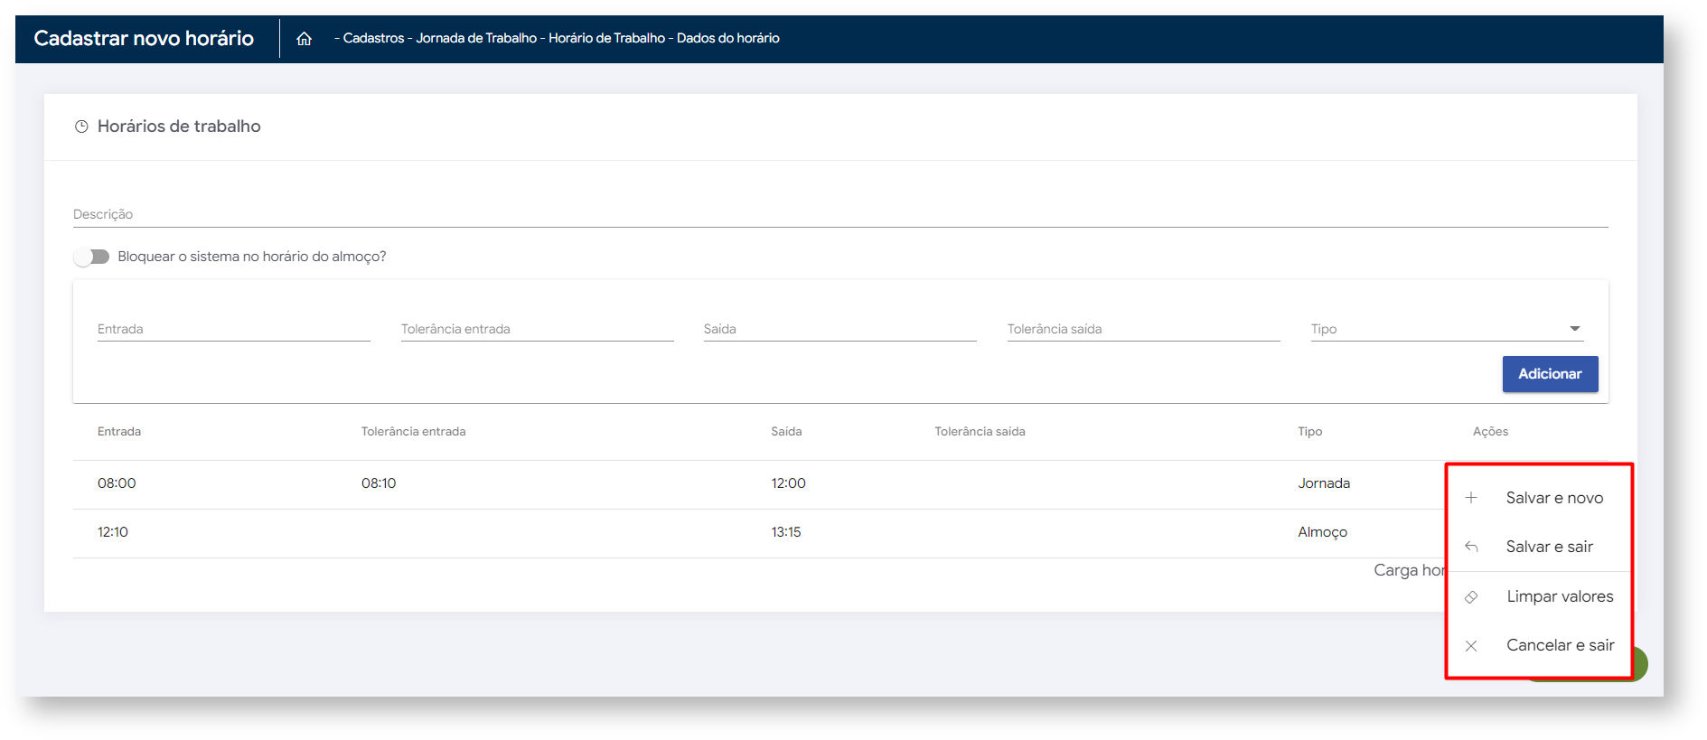This screenshot has width=1707, height=740.
Task: Open the Tipo dropdown
Action: pos(1447,329)
